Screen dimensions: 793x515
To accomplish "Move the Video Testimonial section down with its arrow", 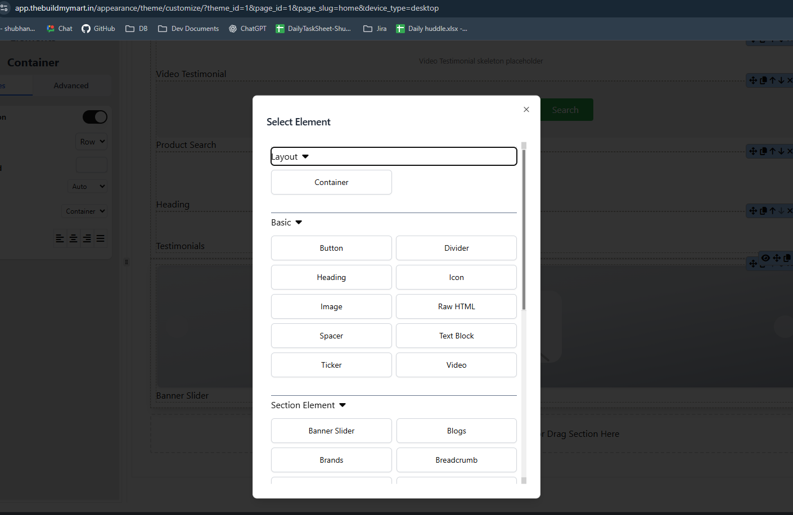I will point(781,80).
